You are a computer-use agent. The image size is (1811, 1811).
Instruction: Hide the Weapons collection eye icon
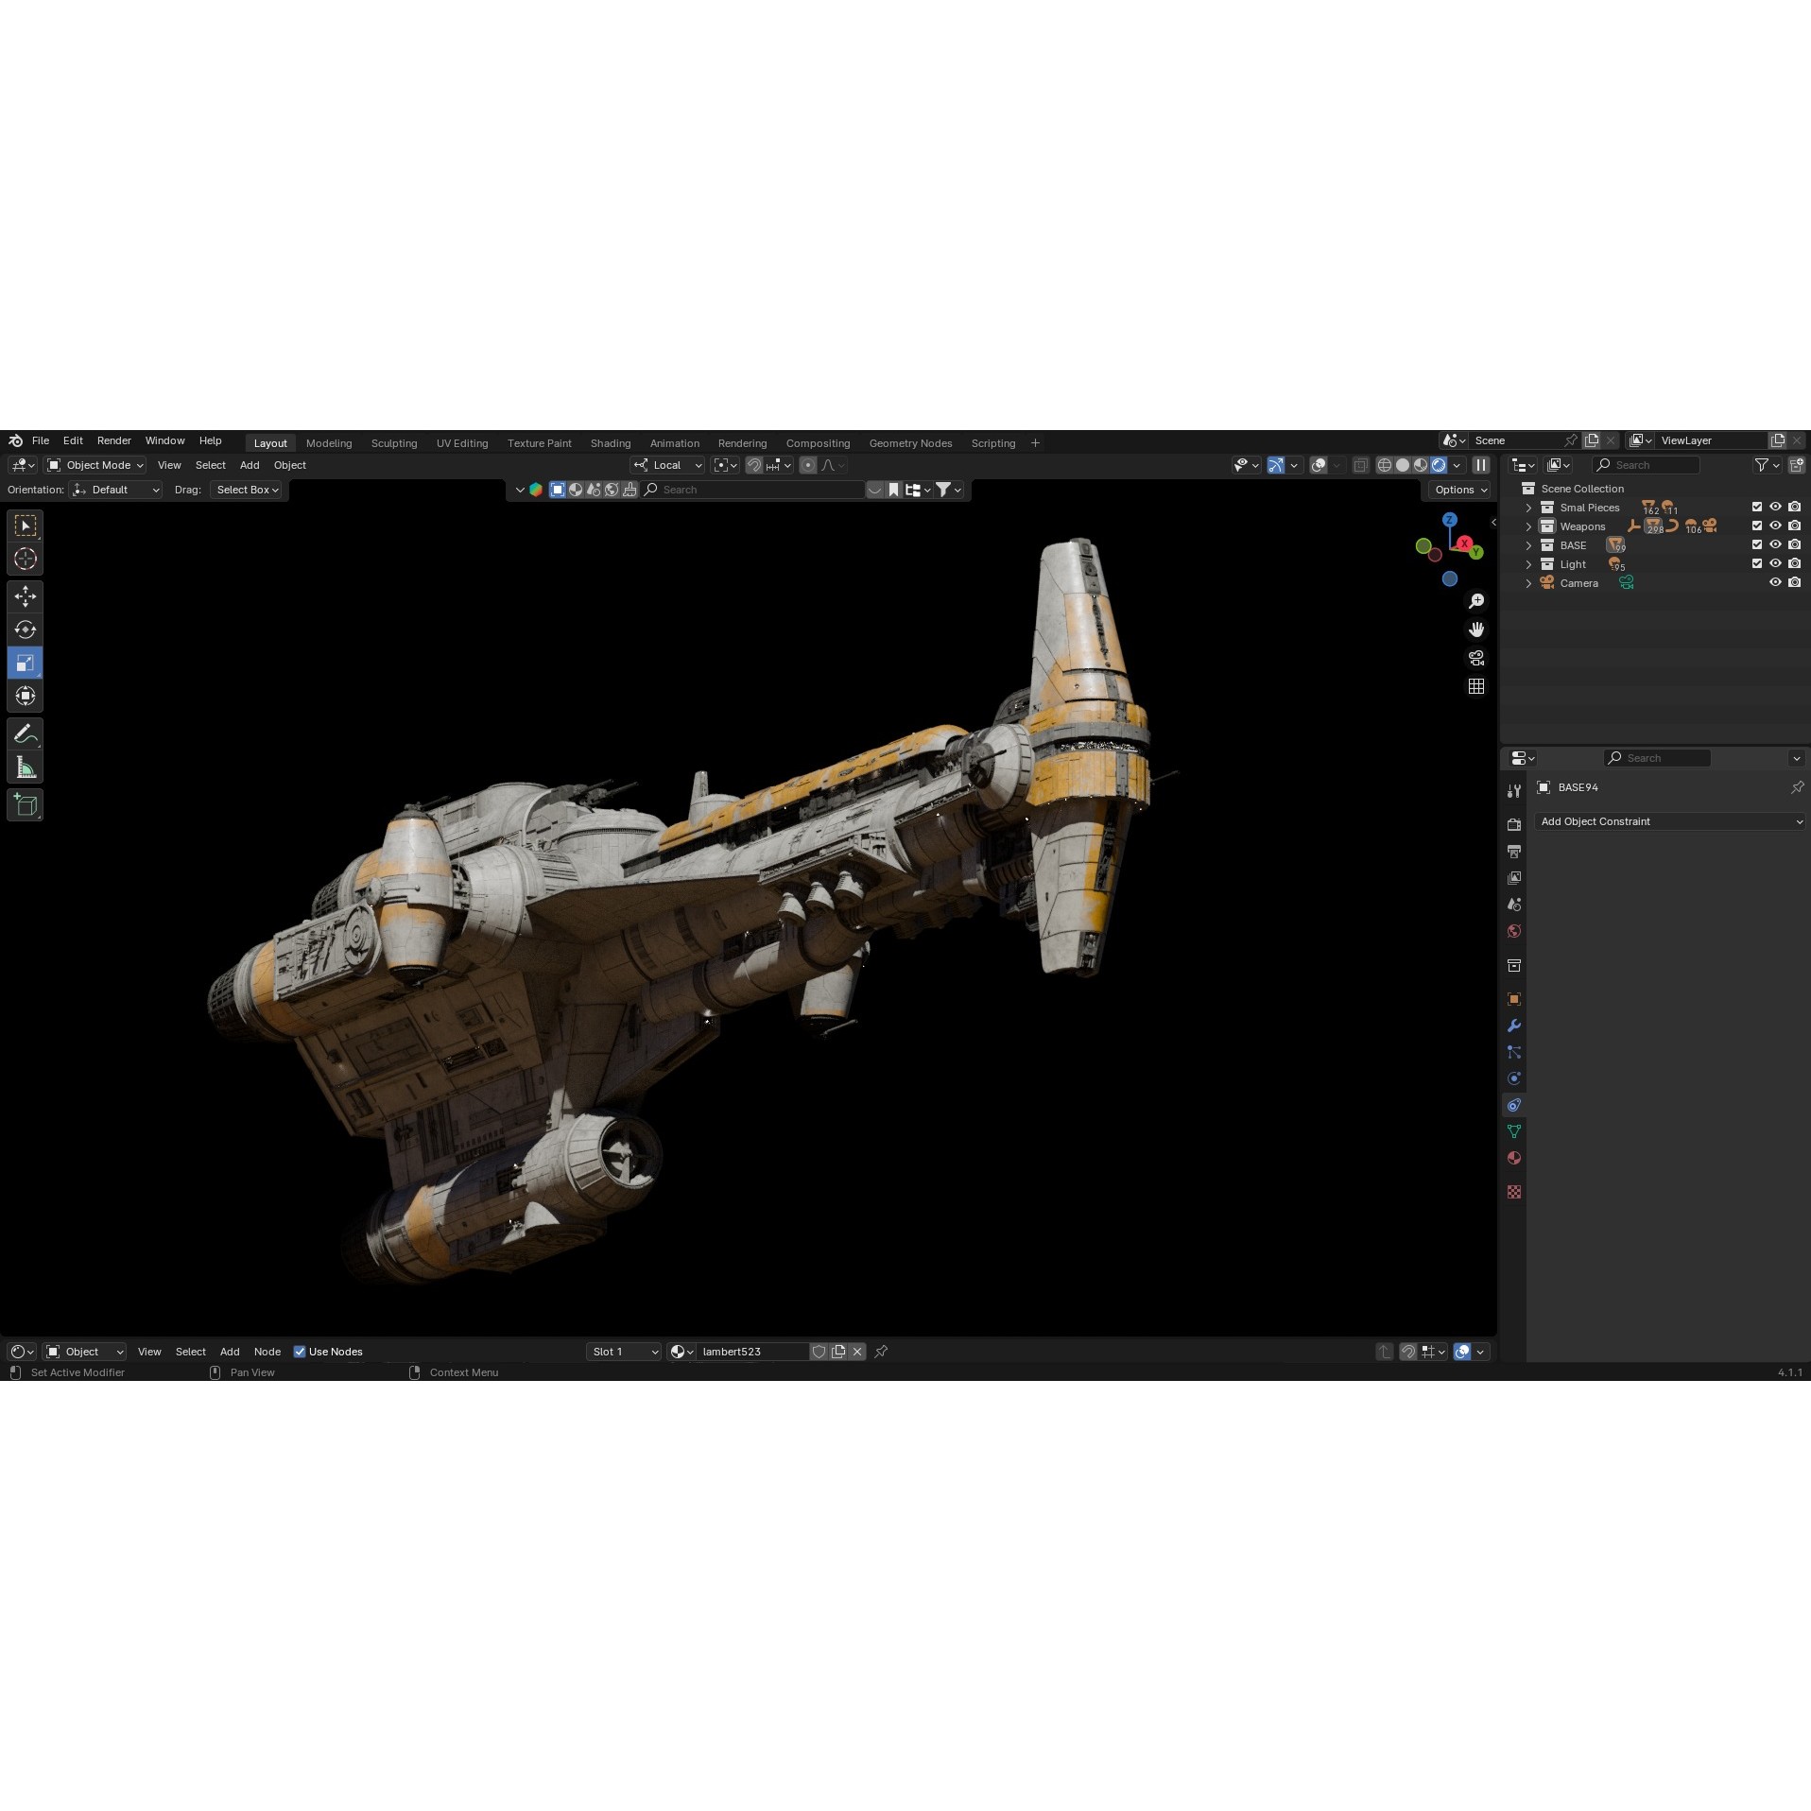click(1775, 526)
